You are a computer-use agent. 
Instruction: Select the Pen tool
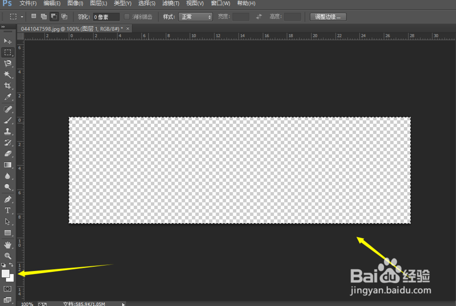pos(8,199)
